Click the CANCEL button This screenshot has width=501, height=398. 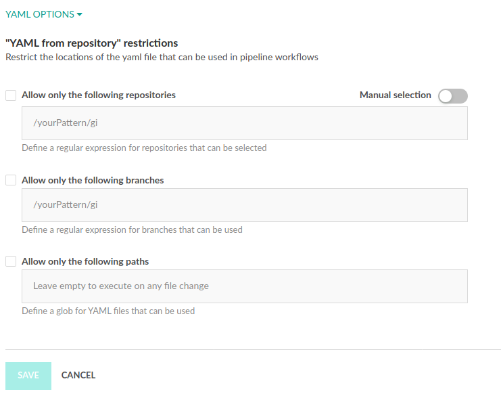click(78, 375)
